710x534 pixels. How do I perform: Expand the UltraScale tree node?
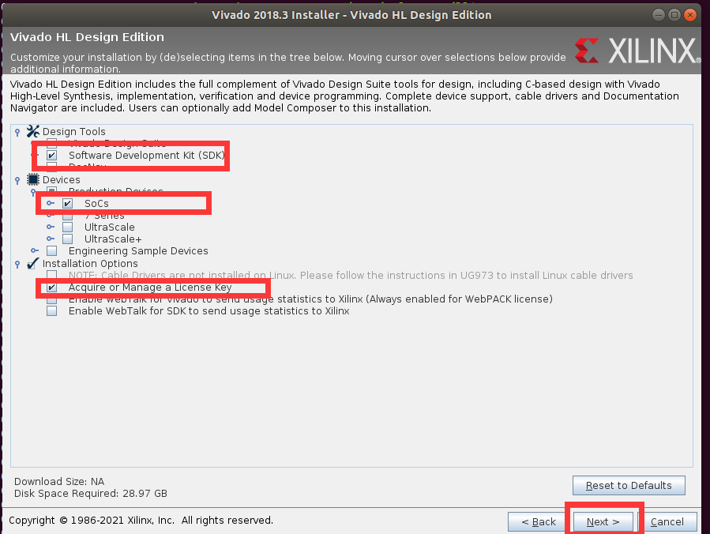pos(51,227)
